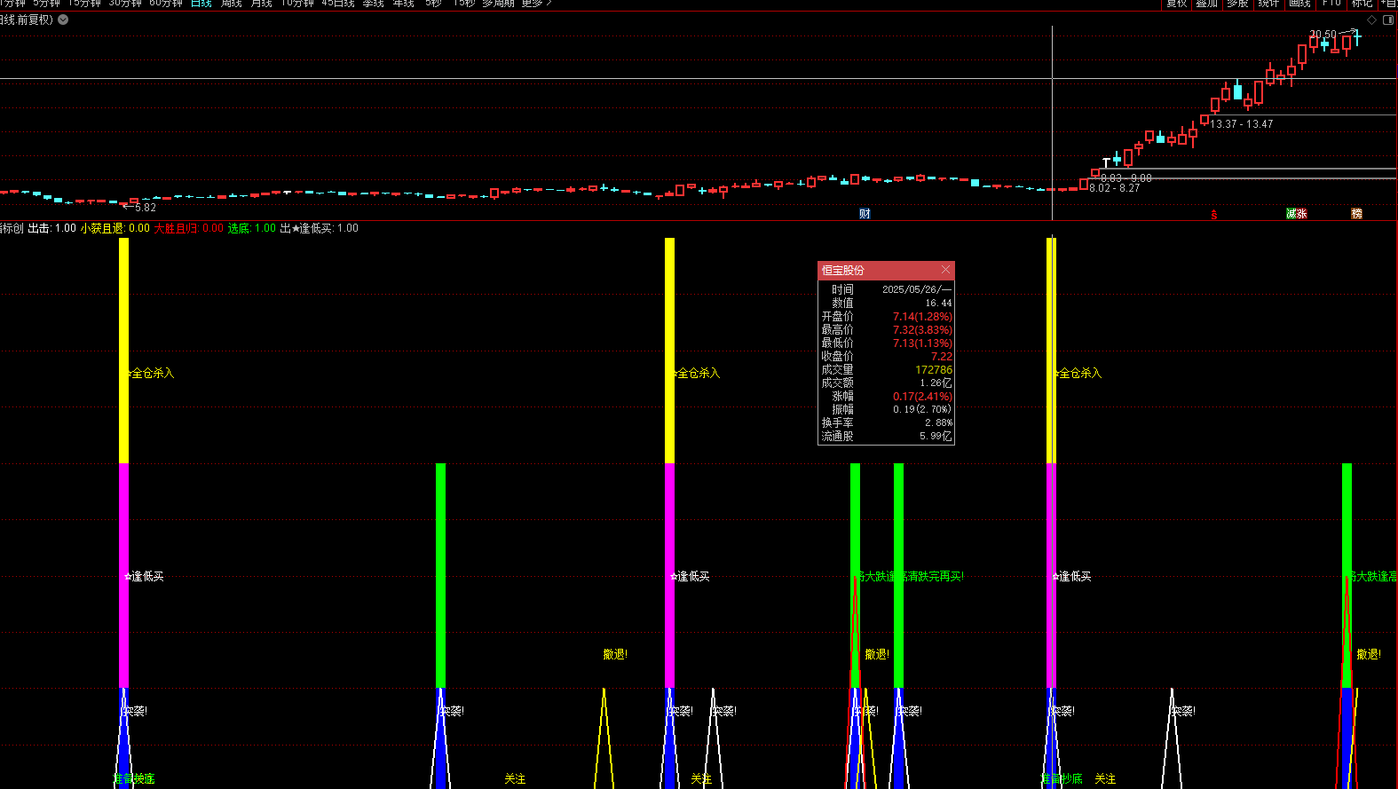Click the 复权 adjustment button
1398x789 pixels.
point(1177,4)
